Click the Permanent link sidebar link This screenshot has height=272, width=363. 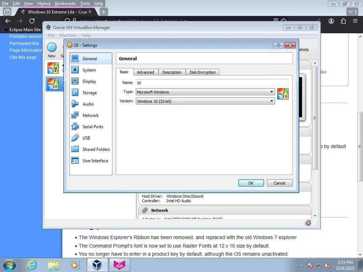point(24,43)
